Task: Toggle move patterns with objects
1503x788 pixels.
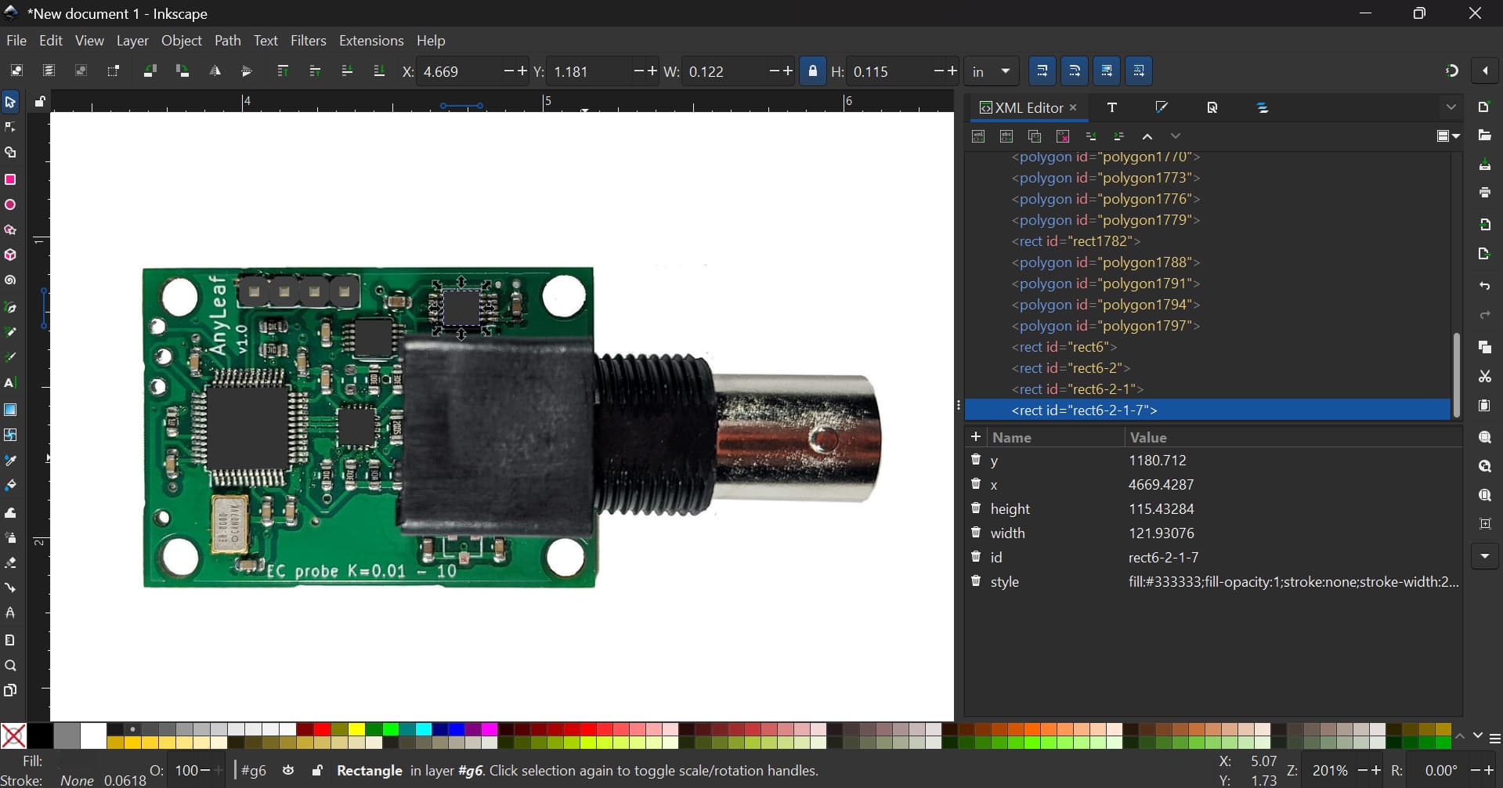Action: (x=1139, y=71)
